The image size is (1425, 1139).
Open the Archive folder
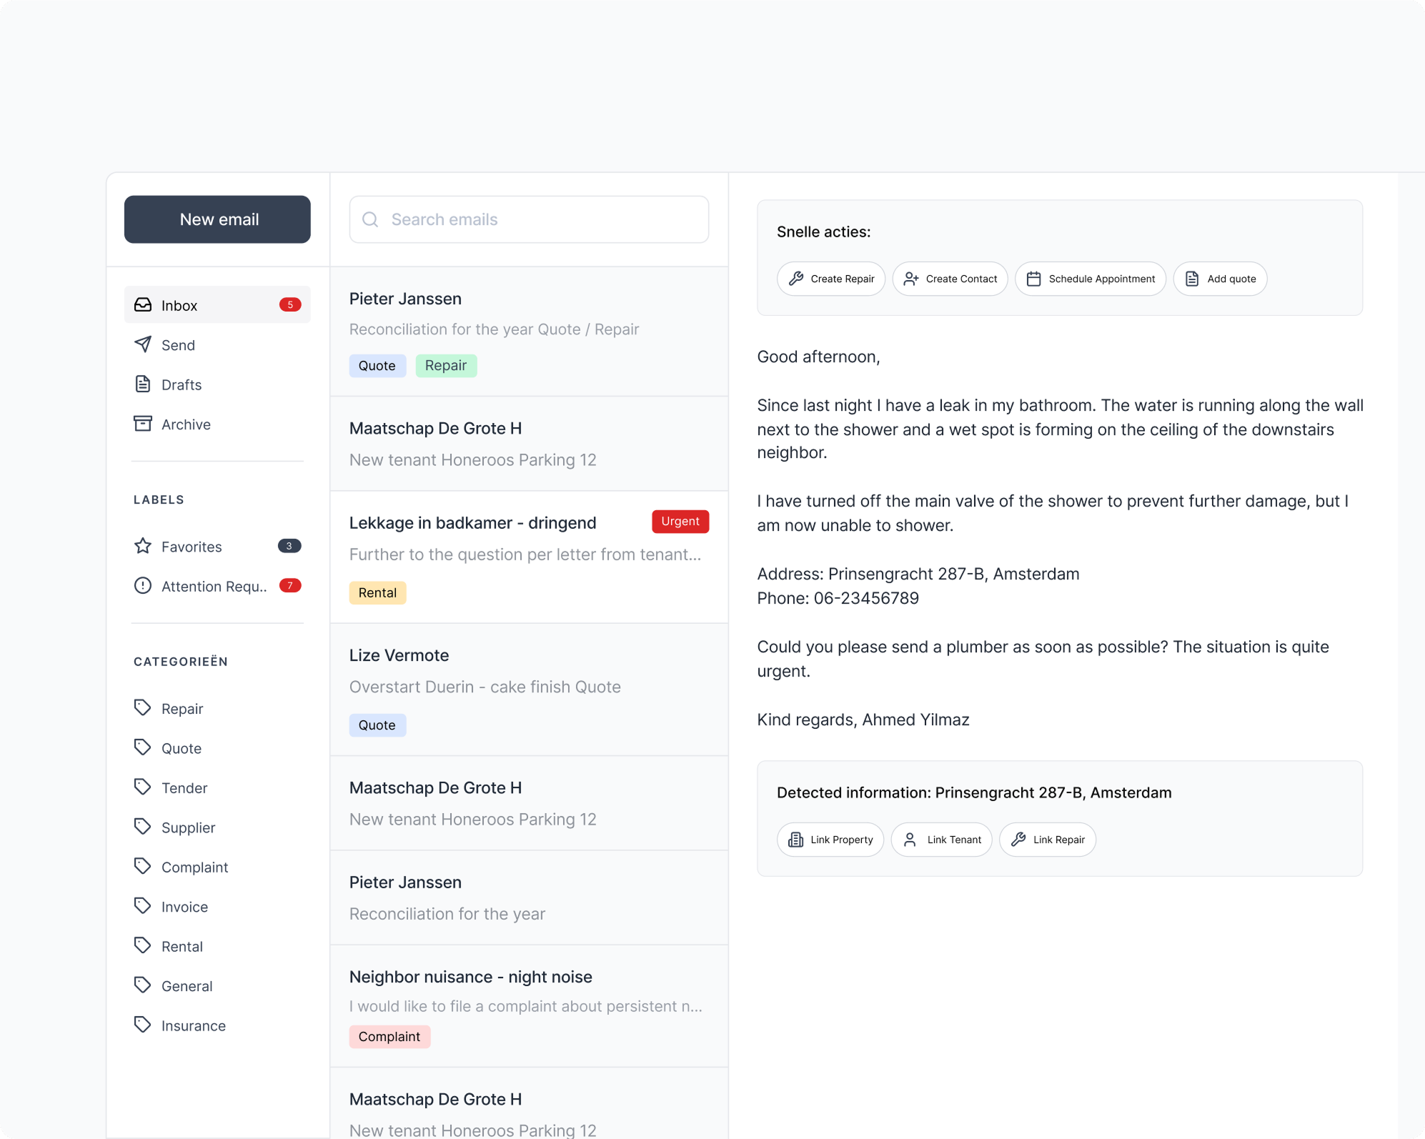(x=217, y=424)
